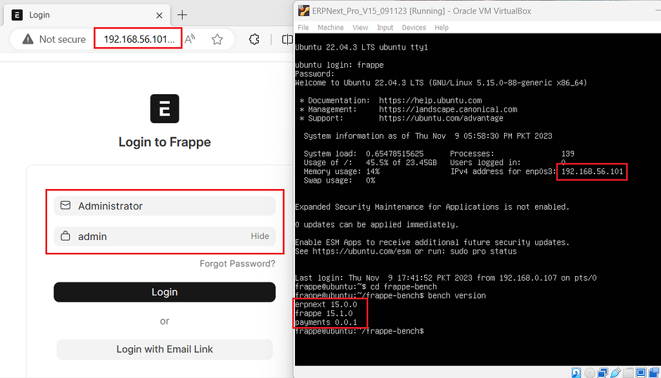This screenshot has width=661, height=378.
Task: Open the Machine menu
Action: (330, 27)
